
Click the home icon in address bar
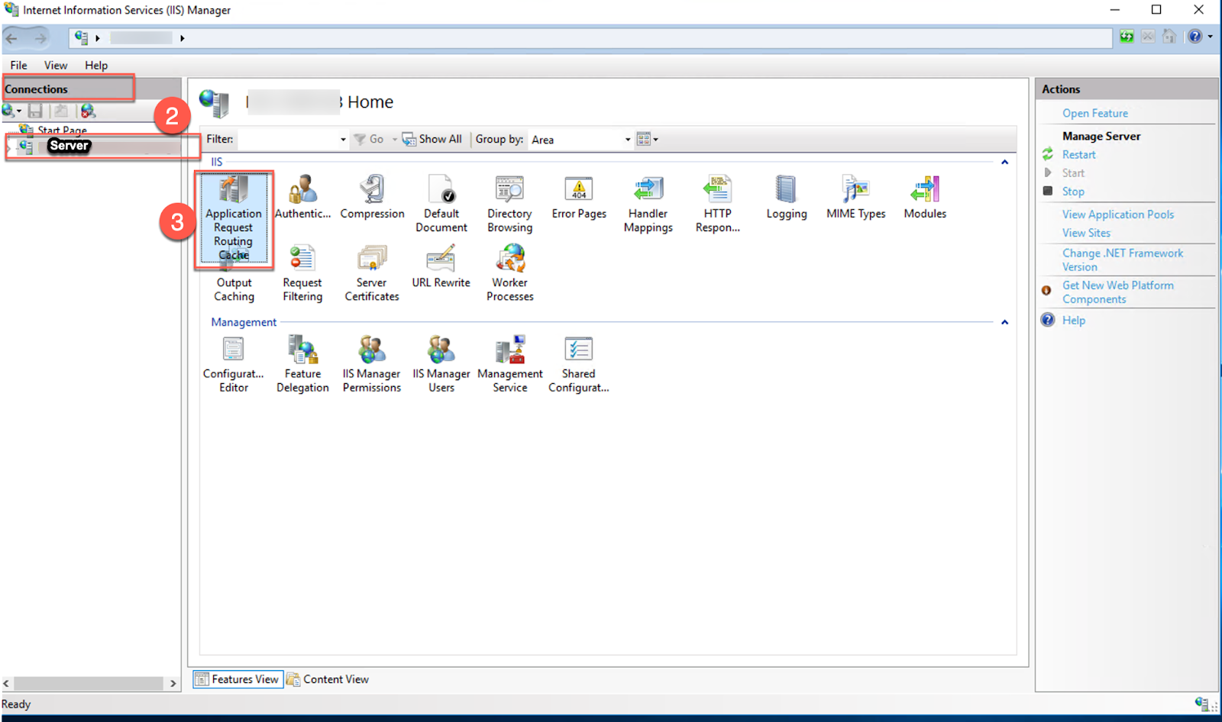coord(1169,37)
